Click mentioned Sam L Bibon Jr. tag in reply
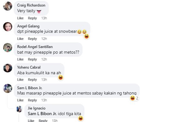This screenshot has height=122, width=188. [42, 114]
